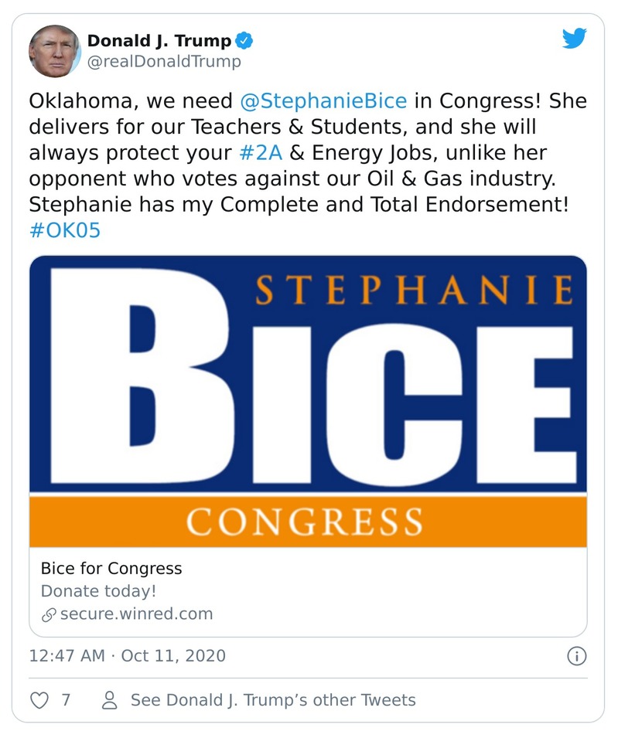
Task: Click the chain link icon
Action: [x=49, y=615]
